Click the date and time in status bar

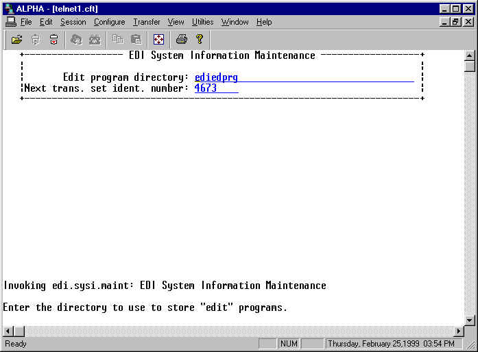[x=390, y=343]
